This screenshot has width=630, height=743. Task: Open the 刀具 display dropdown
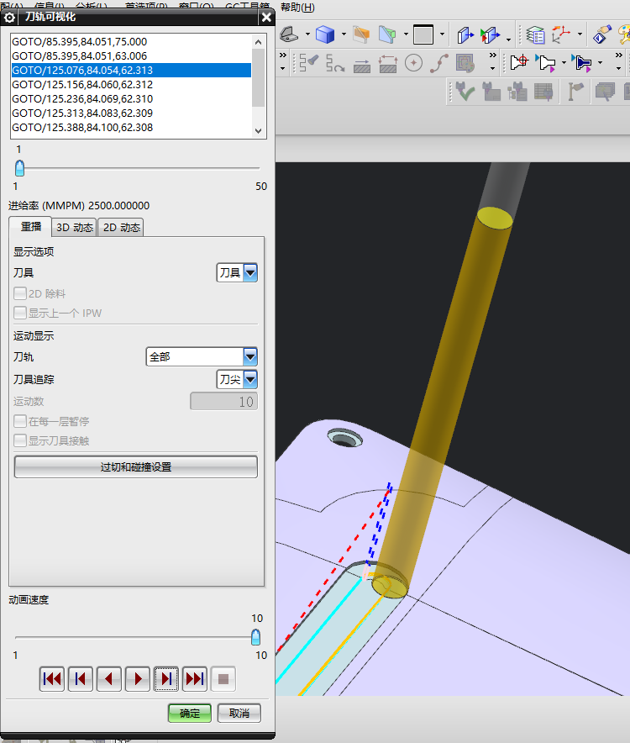(x=238, y=272)
